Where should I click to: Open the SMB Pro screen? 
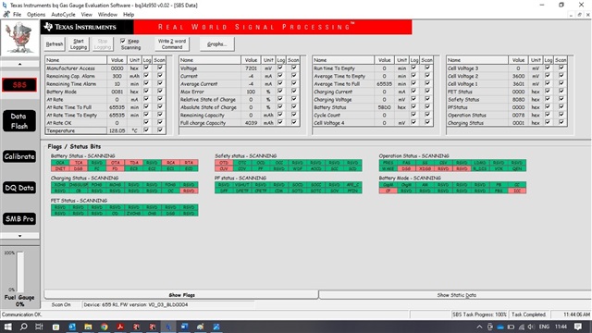[19, 218]
